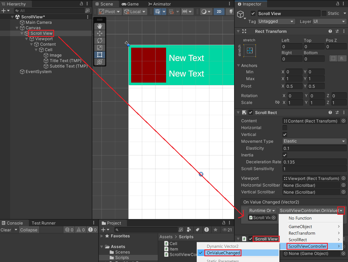Select Main Camera in Hierarchy

(x=39, y=22)
